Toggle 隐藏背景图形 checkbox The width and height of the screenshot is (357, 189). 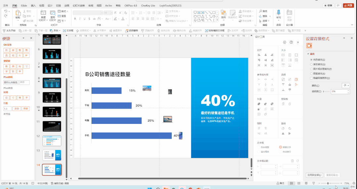point(311,78)
